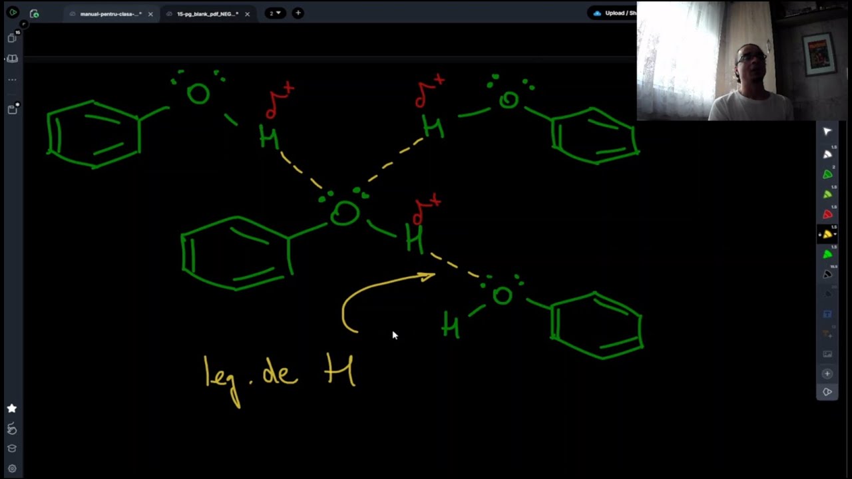Screen dimensions: 852x479
Task: Select the red pen tool
Action: pos(827,214)
